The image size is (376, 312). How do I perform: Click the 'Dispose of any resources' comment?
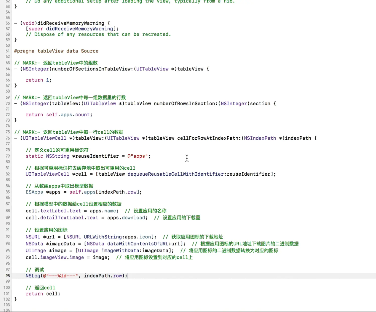(x=98, y=34)
